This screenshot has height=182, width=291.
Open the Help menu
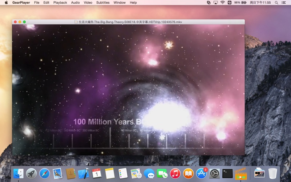pos(133,3)
